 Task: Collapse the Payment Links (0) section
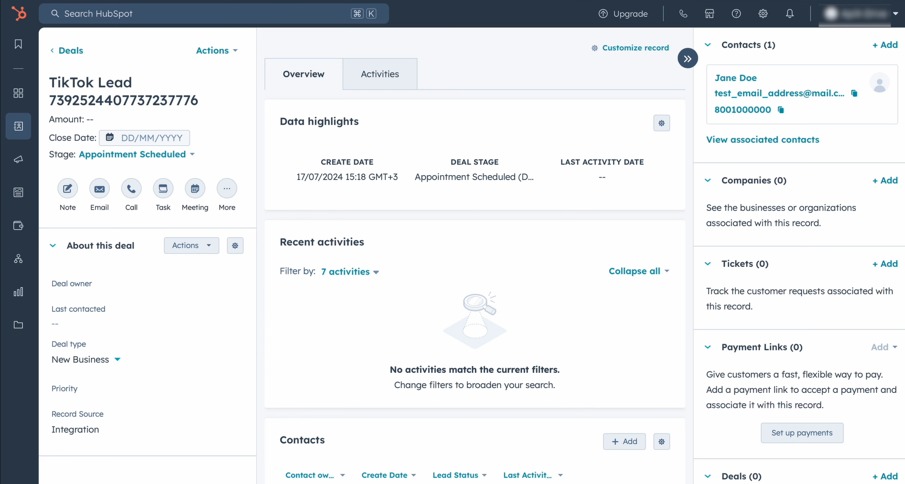click(x=708, y=347)
